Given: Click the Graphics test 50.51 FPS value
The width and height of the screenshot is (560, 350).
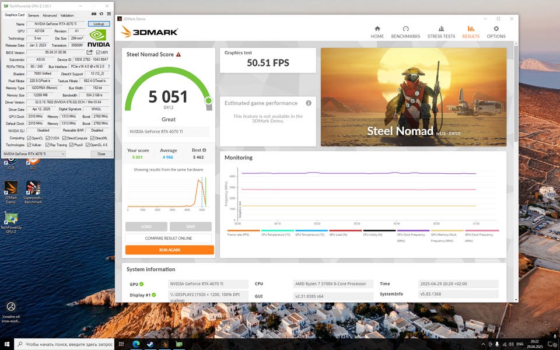Looking at the screenshot, I should (x=268, y=63).
